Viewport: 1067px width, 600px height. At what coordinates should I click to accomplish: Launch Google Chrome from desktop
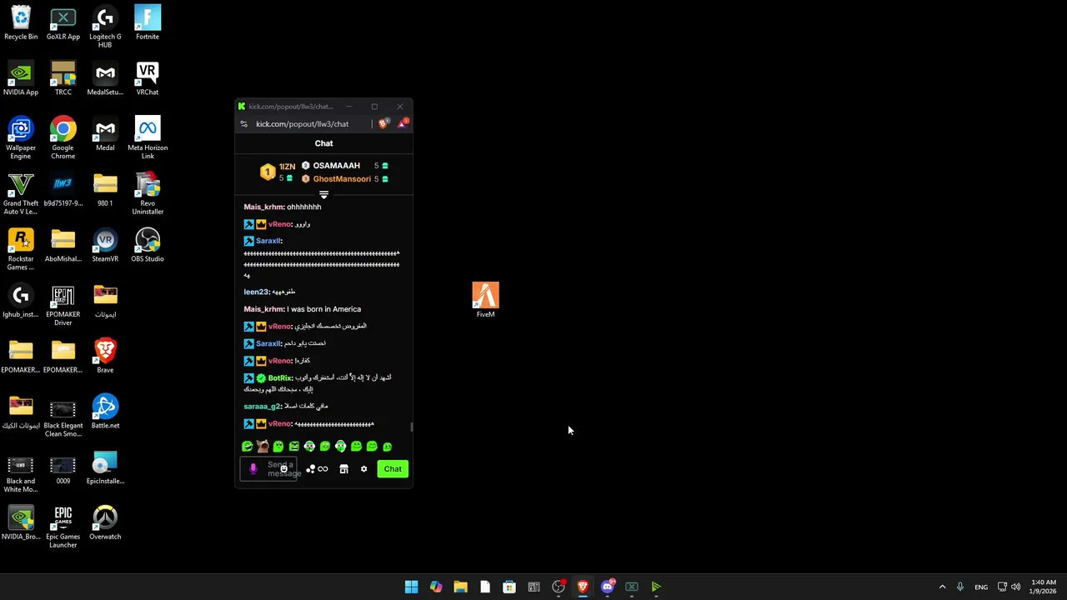pyautogui.click(x=63, y=137)
